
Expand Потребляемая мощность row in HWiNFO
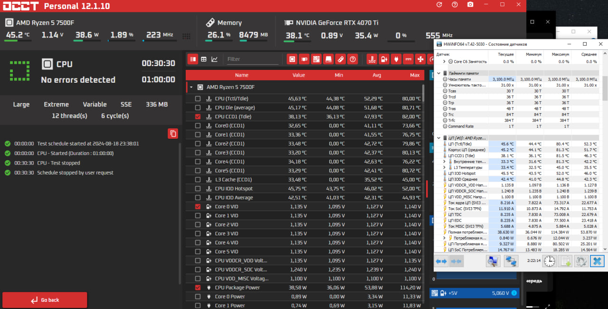[445, 238]
